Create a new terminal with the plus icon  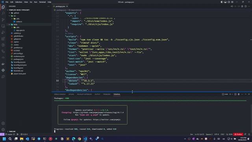[x=230, y=94]
